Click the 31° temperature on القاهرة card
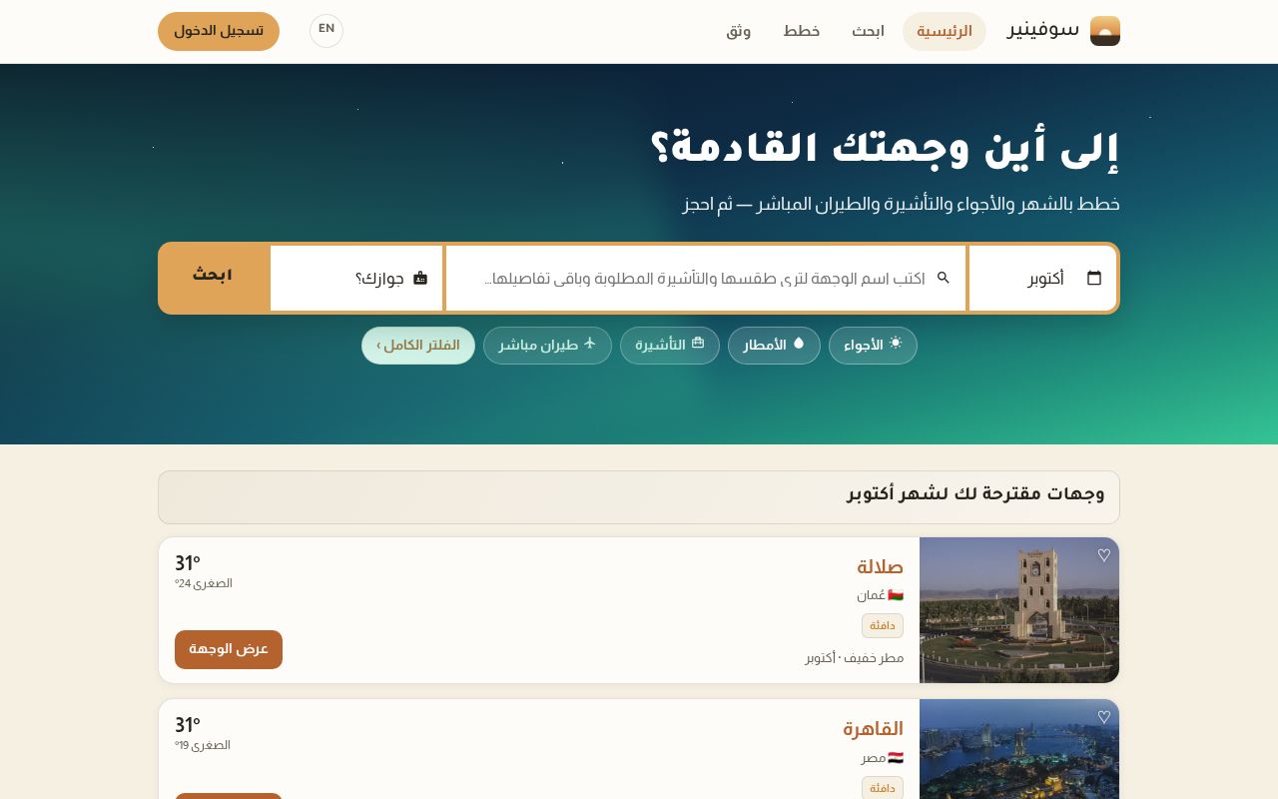Viewport: 1278px width, 799px height. 188,725
